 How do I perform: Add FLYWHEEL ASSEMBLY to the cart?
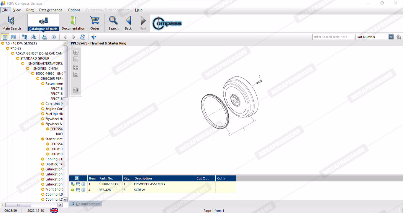pos(78,184)
